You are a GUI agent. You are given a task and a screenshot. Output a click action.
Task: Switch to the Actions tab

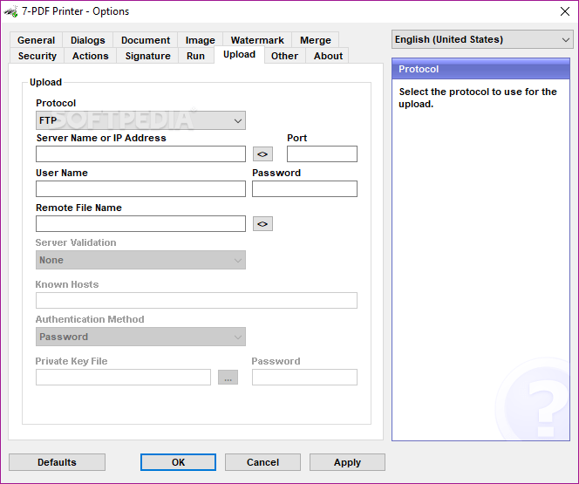pos(91,56)
